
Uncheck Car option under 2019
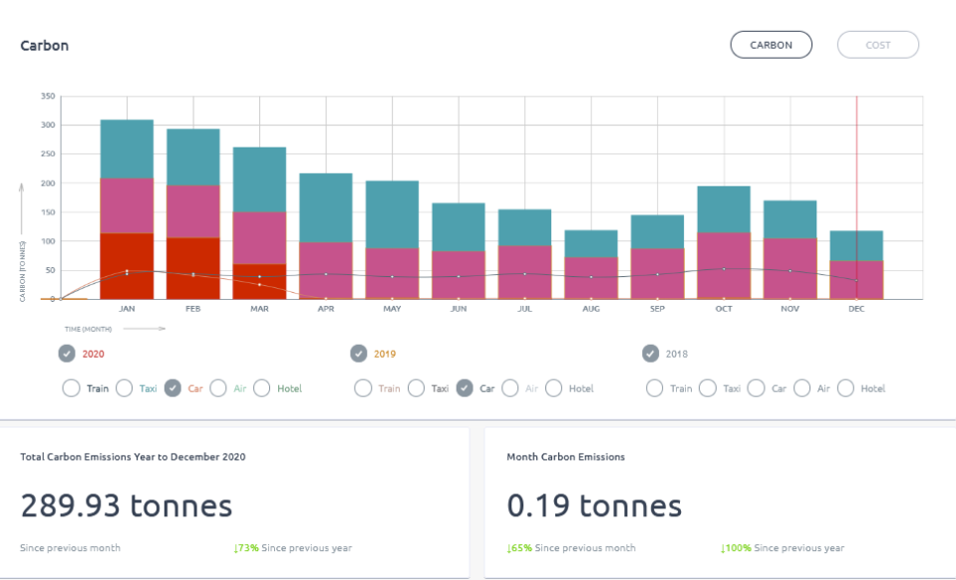[465, 389]
